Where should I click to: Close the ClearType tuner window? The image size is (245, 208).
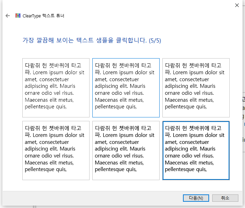(x=237, y=5)
